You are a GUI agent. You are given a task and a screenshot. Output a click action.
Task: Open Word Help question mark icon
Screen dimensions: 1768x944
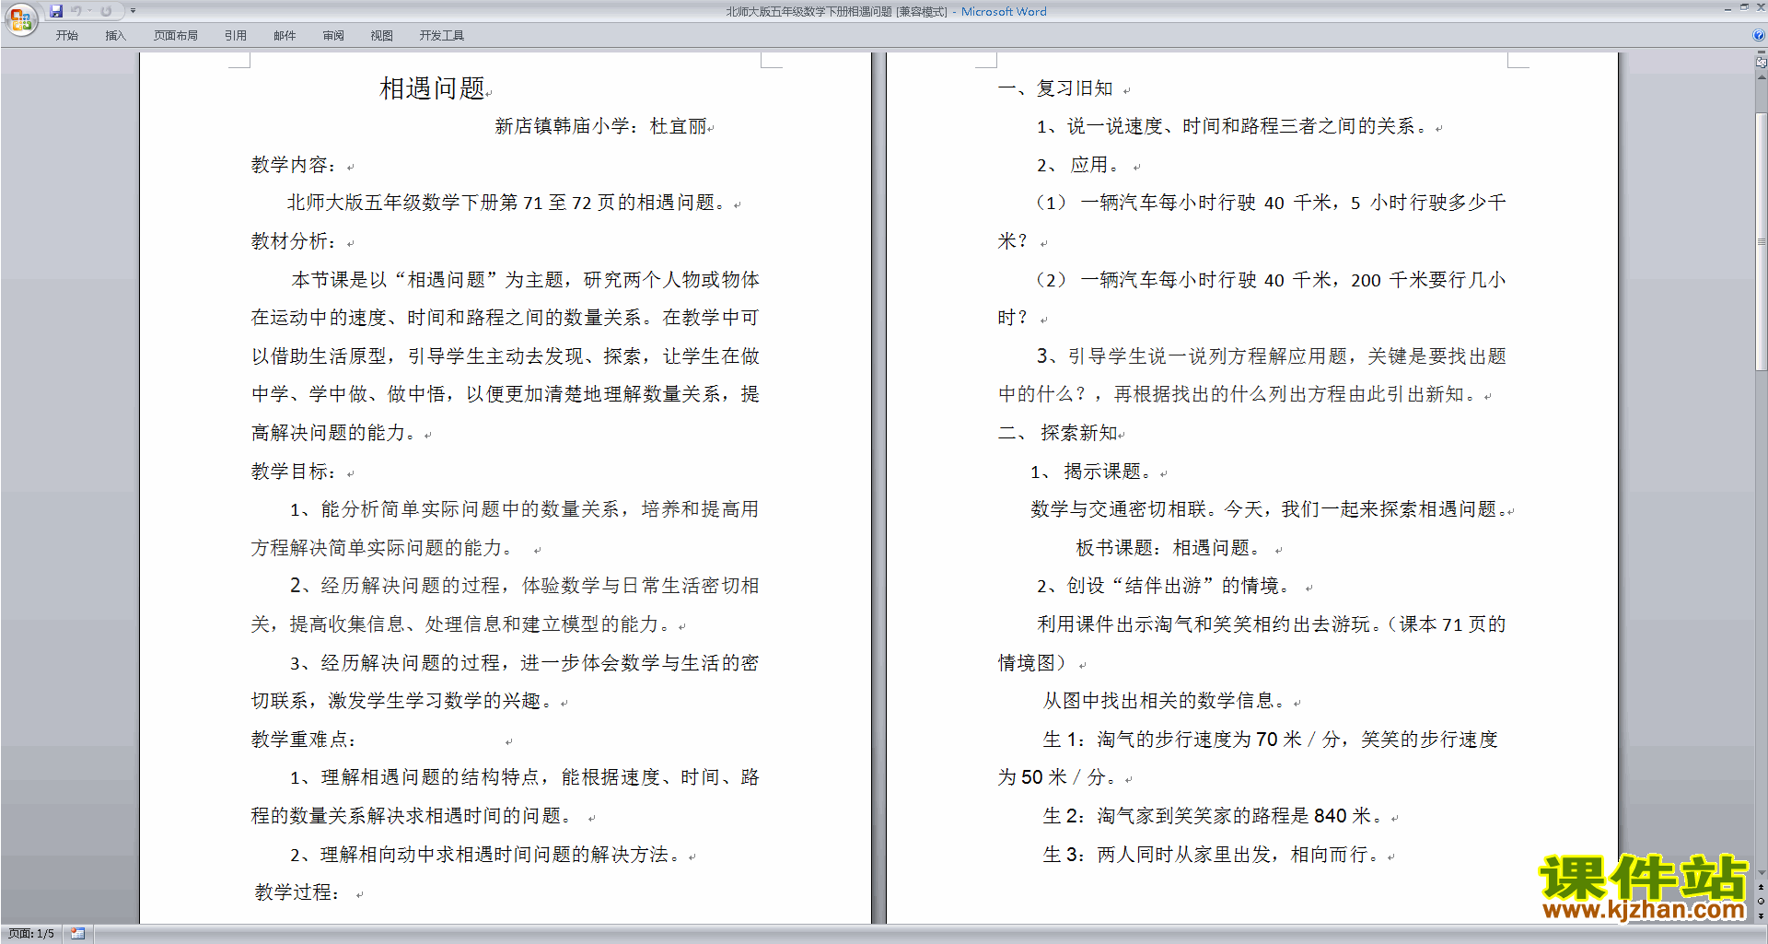[x=1759, y=35]
